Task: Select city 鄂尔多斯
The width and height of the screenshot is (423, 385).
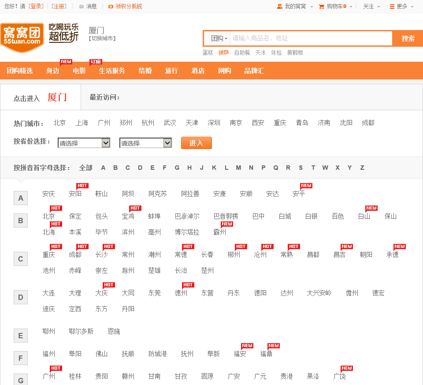Action: pyautogui.click(x=81, y=331)
